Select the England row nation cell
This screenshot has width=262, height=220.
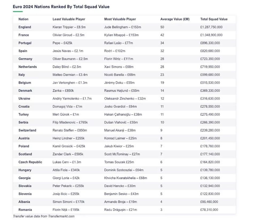25,27
